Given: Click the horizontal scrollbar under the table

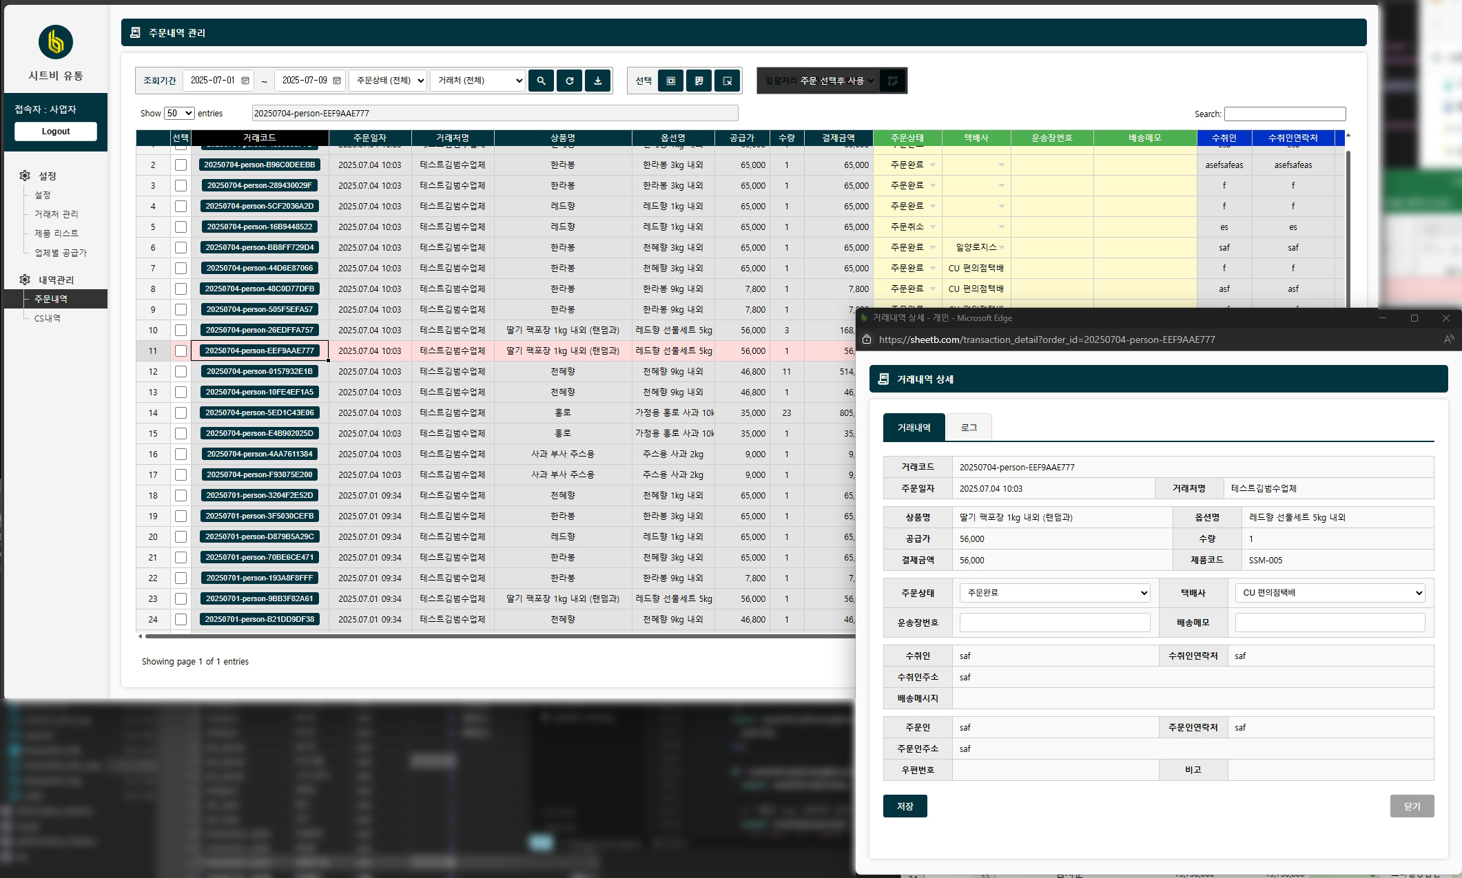Looking at the screenshot, I should (x=496, y=636).
